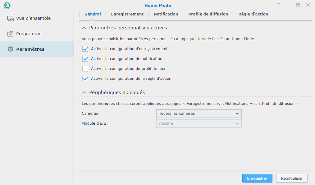This screenshot has height=185, width=315.
Task: Open the Profile de diffusion tab
Action: pos(208,14)
